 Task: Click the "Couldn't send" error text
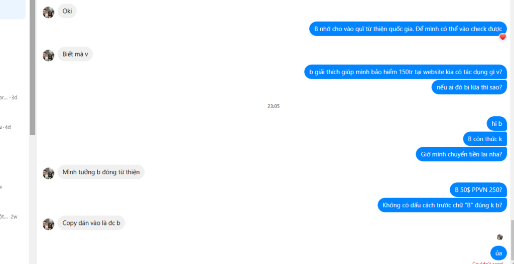[487, 262]
